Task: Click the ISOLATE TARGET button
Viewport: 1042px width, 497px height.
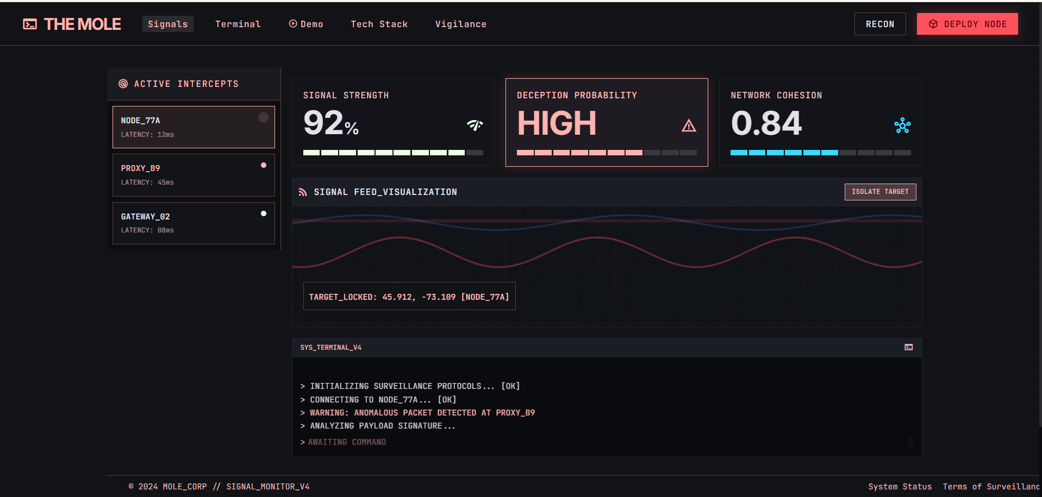Action: click(880, 192)
